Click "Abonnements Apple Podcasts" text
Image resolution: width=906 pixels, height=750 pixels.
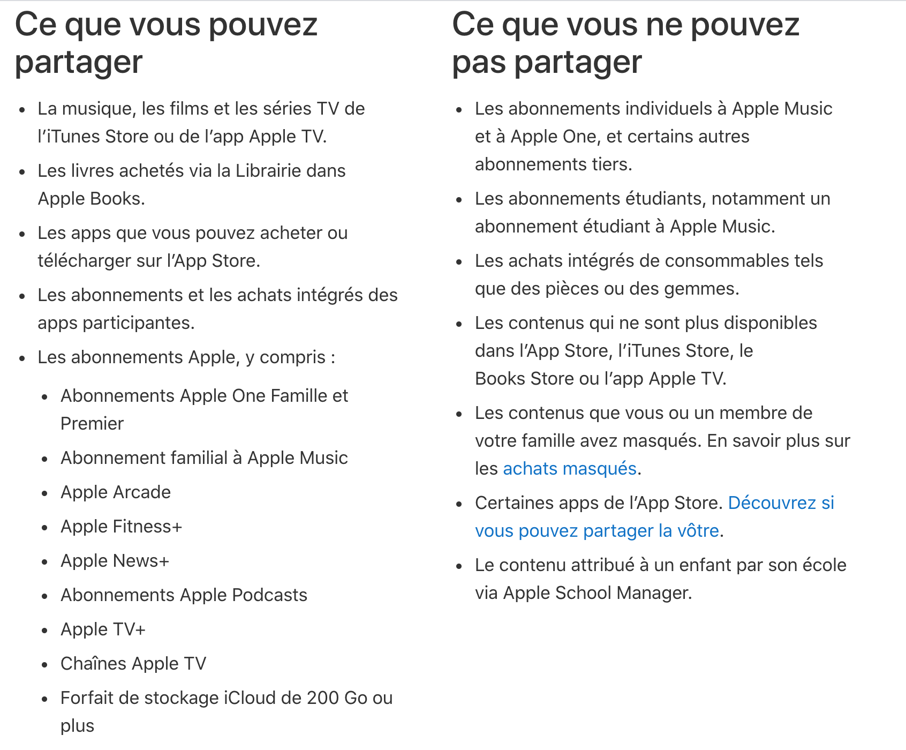[184, 595]
